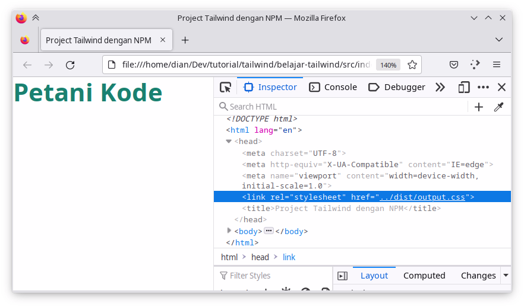This screenshot has height=307, width=524.
Task: Select the Project Tailwind dengan NPM tab
Action: point(106,40)
